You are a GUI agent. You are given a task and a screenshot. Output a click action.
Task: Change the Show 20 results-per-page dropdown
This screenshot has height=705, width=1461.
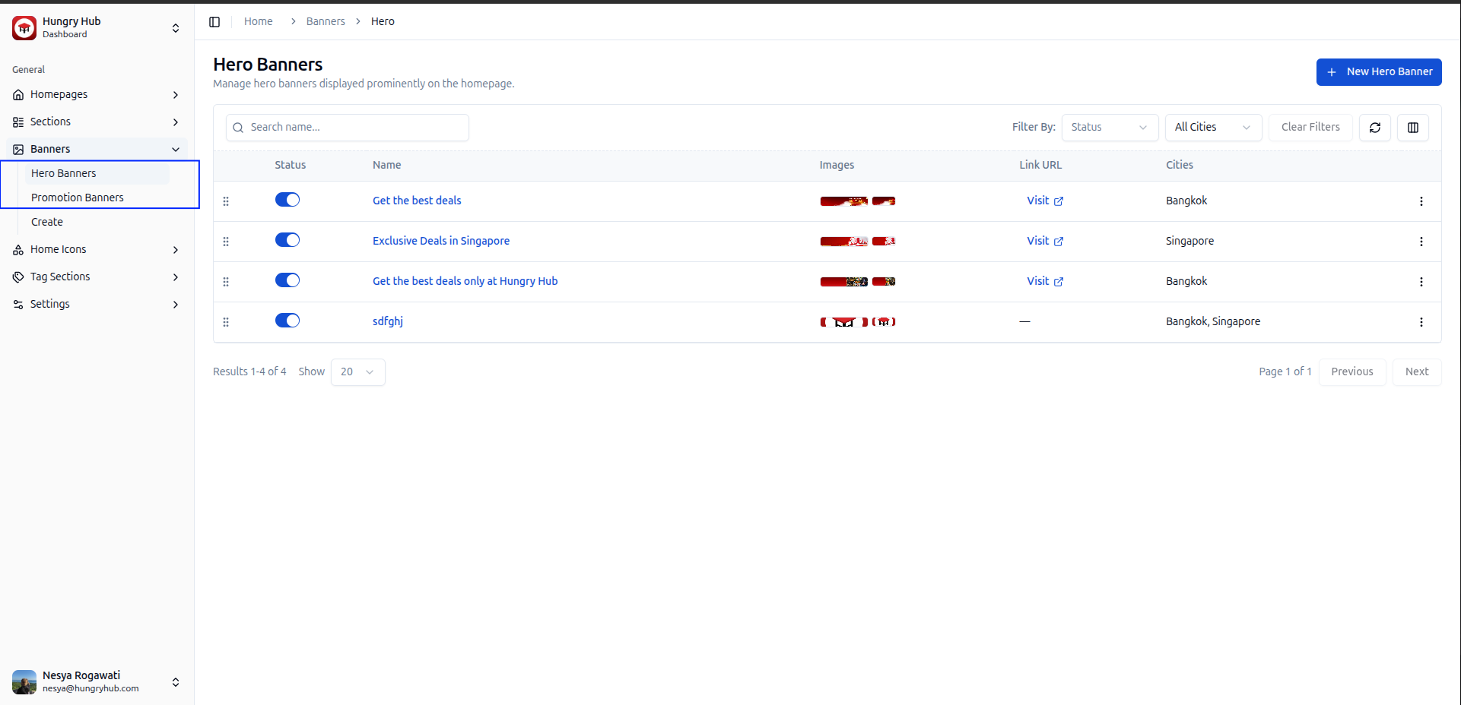pos(357,372)
